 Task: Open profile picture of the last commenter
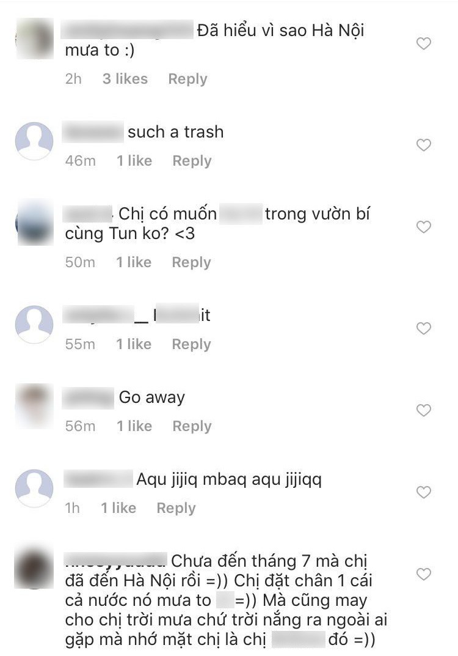coord(34,568)
